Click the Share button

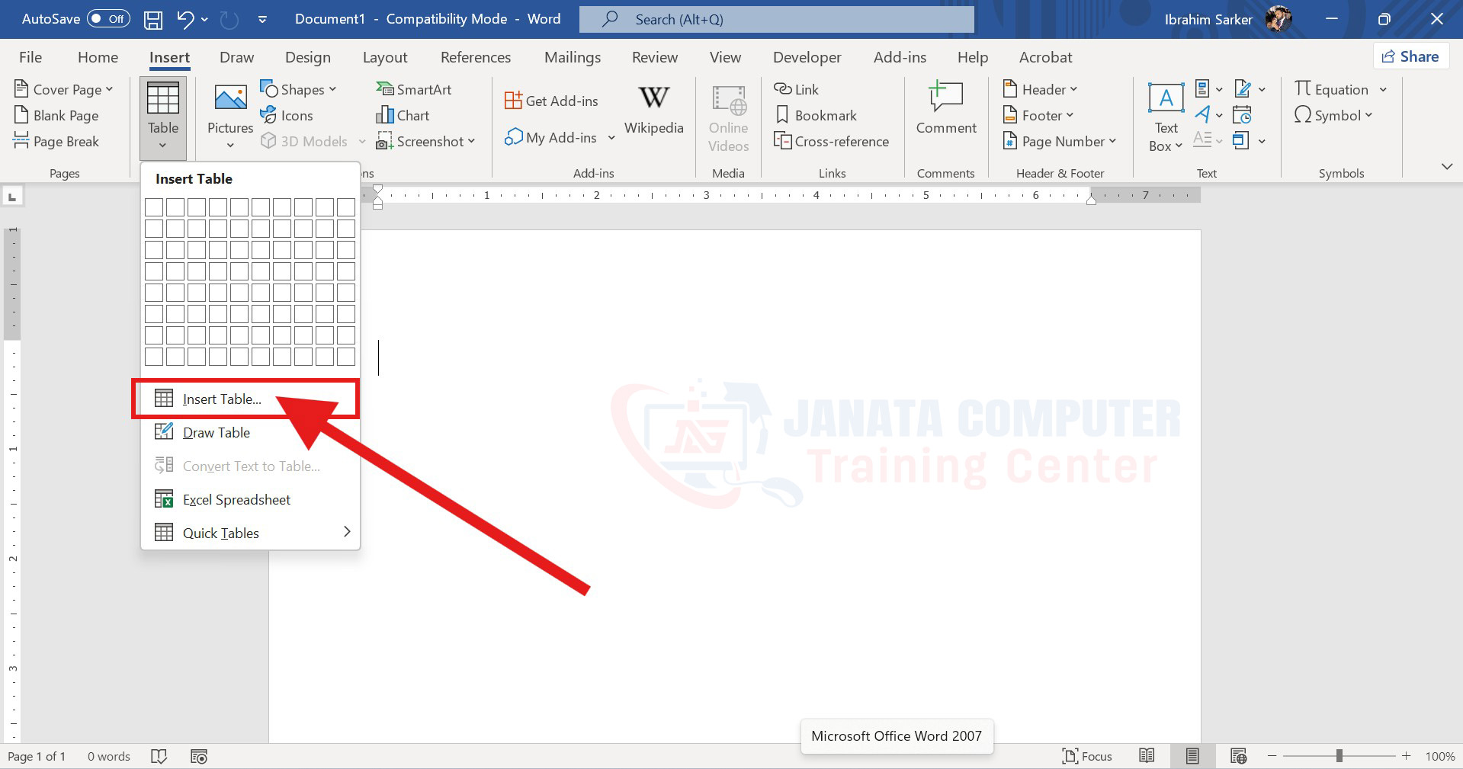pos(1410,56)
